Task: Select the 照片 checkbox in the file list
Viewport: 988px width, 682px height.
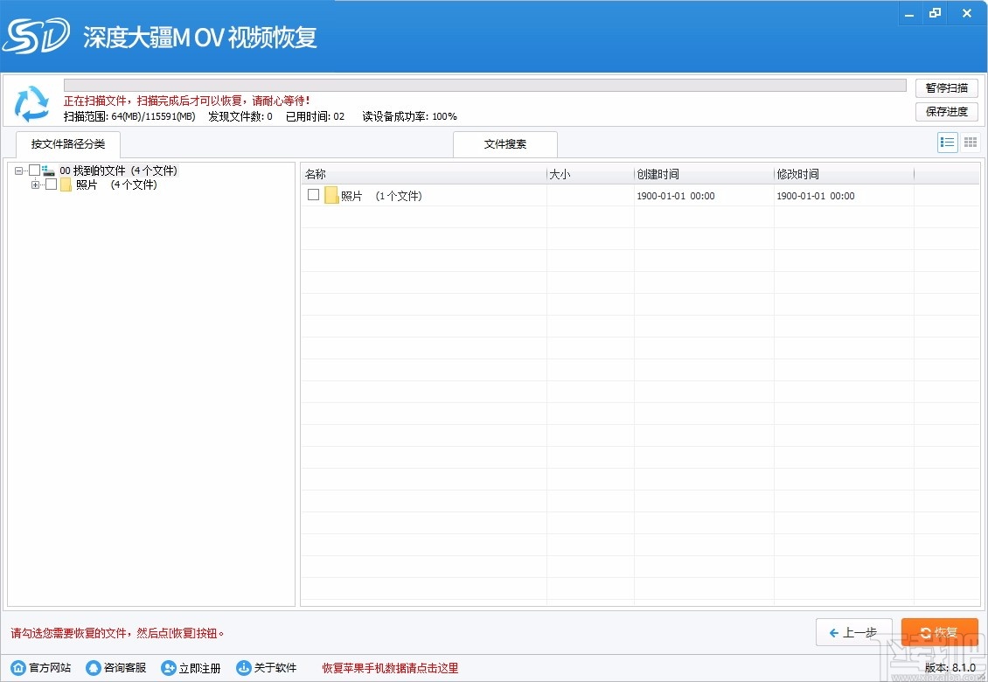Action: (x=313, y=195)
